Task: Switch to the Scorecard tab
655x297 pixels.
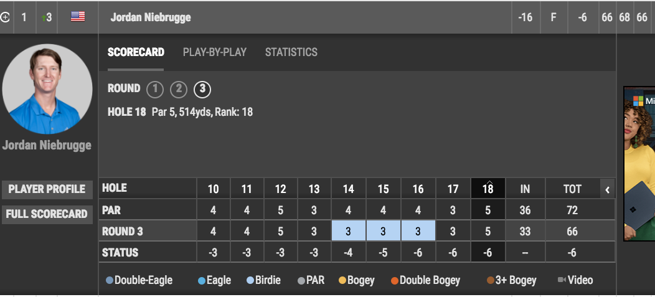Action: coord(136,52)
